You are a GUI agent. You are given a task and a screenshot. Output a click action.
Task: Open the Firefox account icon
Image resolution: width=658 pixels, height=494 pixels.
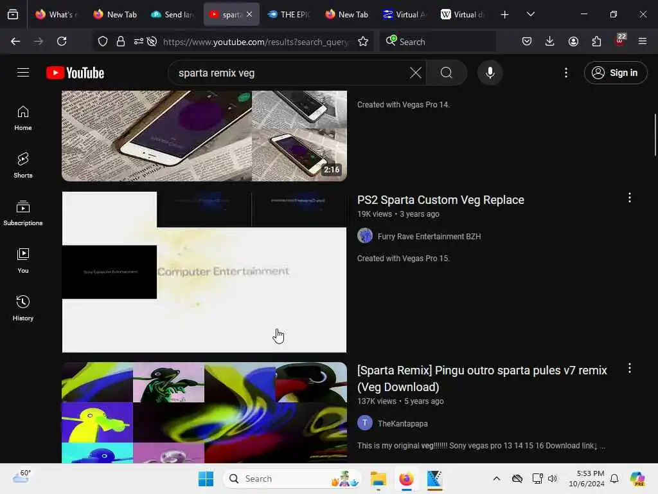coord(573,41)
